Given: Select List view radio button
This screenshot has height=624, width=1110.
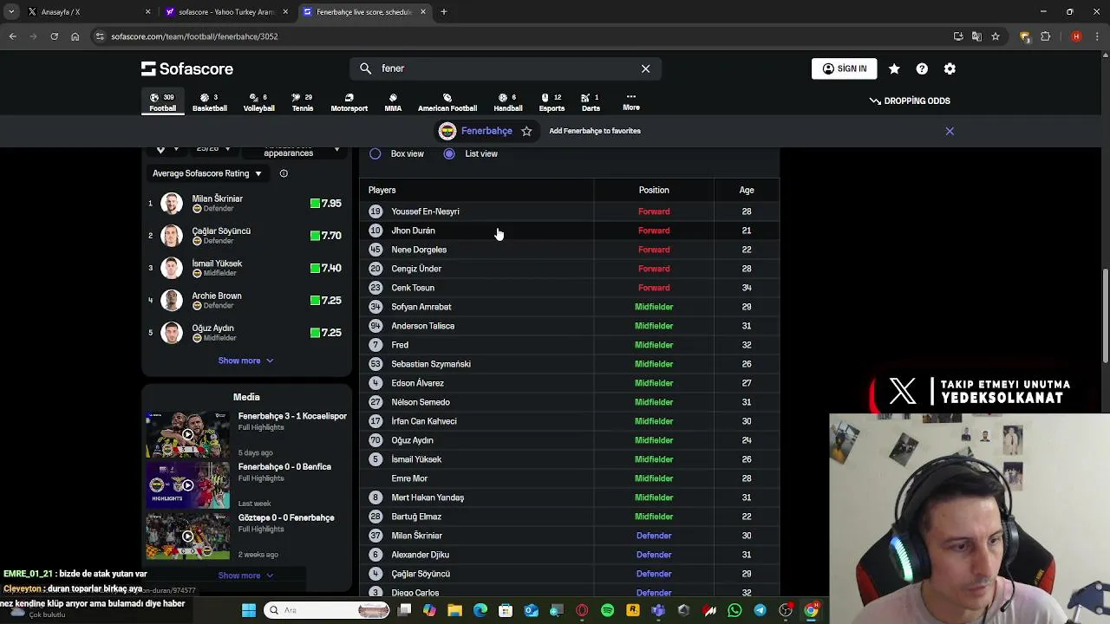Looking at the screenshot, I should tap(449, 153).
